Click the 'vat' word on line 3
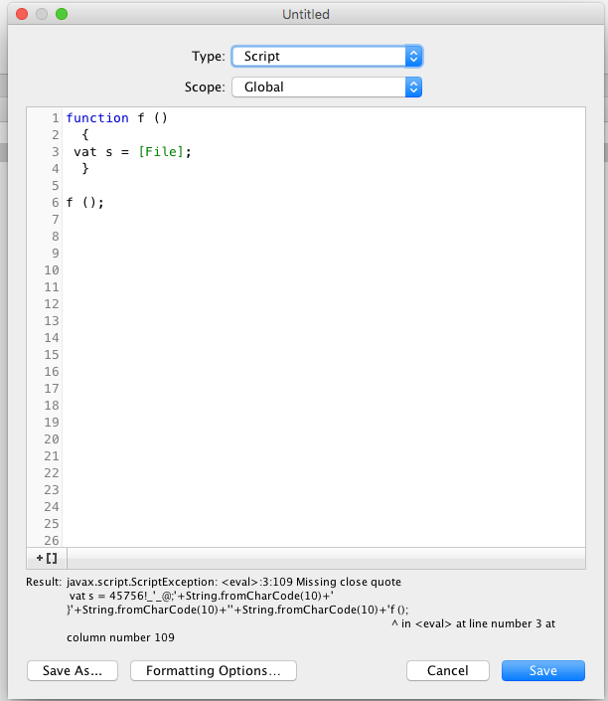608x701 pixels. [84, 152]
